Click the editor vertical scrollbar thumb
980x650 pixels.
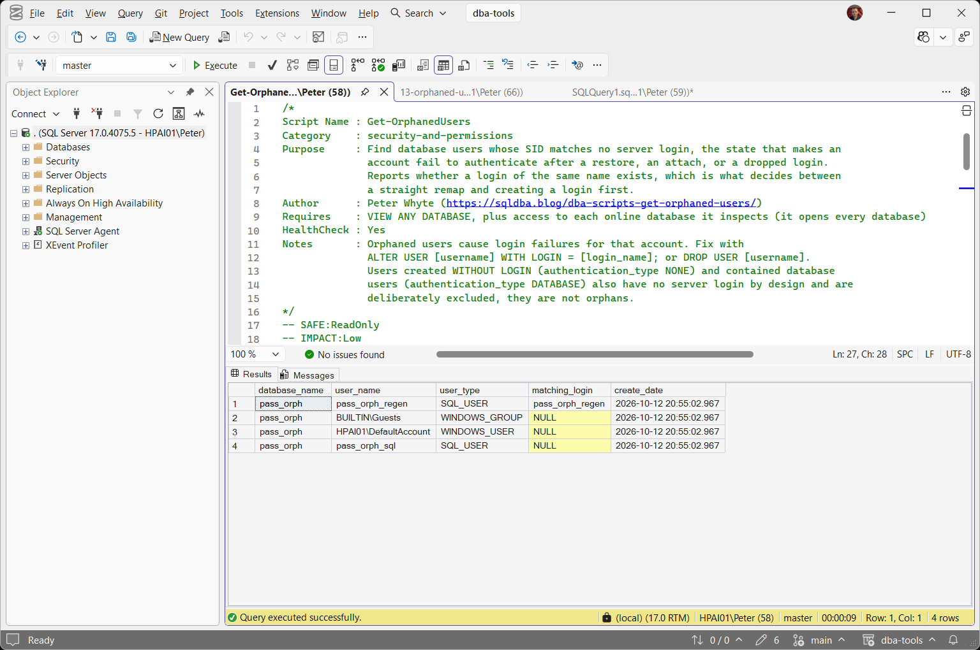coord(967,151)
